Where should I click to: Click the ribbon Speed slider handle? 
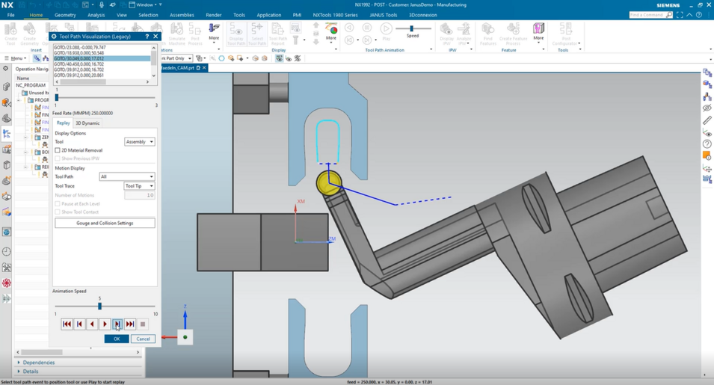[x=411, y=28]
